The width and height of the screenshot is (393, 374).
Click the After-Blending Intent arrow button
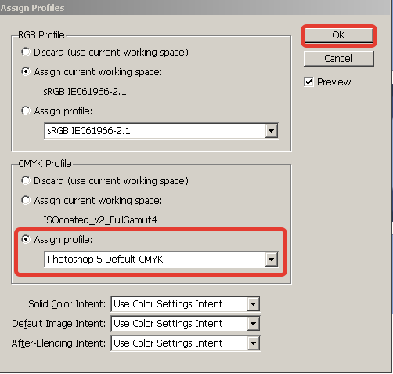[253, 343]
